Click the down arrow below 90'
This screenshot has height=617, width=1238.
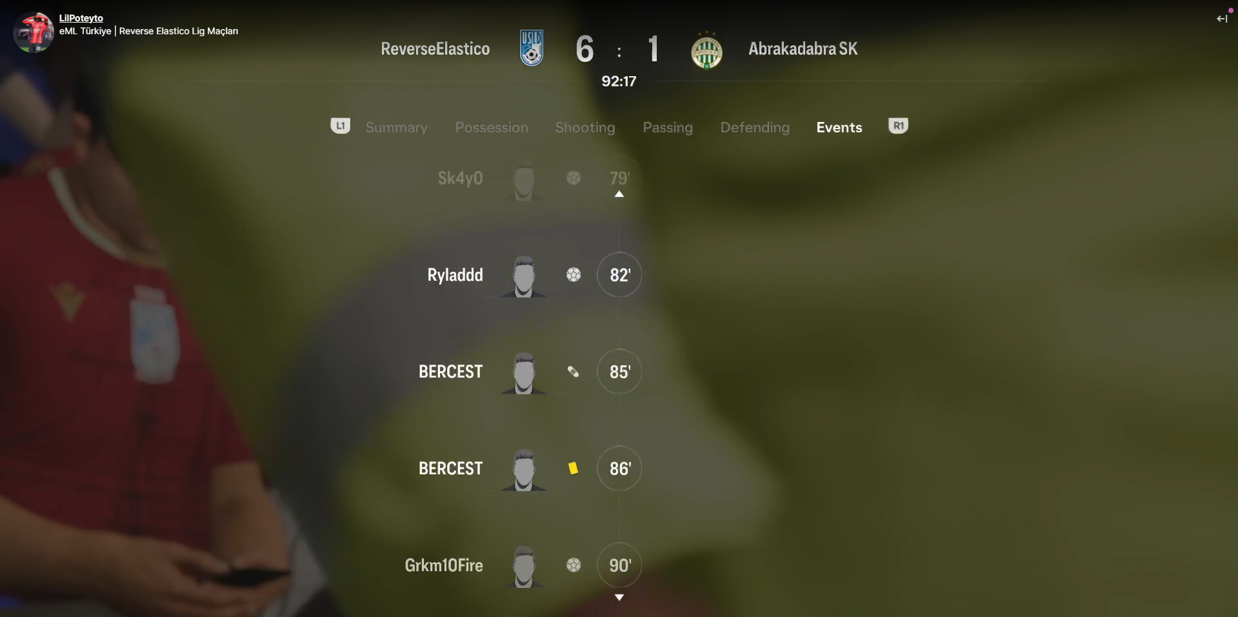(x=619, y=598)
